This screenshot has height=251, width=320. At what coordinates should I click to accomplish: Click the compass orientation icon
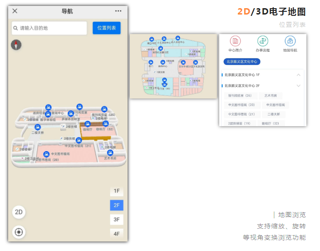click(x=16, y=44)
